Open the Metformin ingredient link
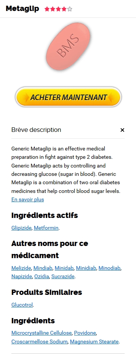 pos(46,228)
